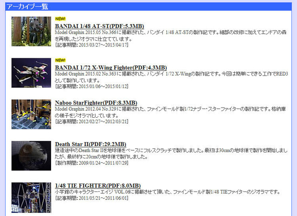Screen dimensions: 297x216
Task: Click the アーカイブ一覧 header title
Action: click(x=27, y=6)
